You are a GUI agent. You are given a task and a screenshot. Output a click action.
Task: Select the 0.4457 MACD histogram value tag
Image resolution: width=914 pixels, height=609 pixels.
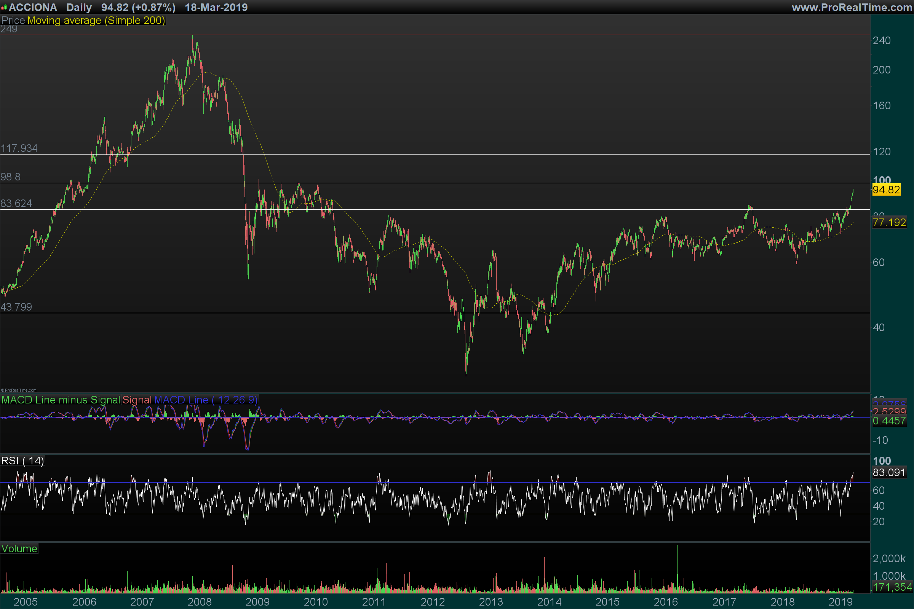coord(889,421)
